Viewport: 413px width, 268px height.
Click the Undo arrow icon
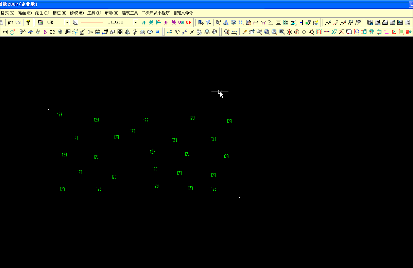[11, 22]
